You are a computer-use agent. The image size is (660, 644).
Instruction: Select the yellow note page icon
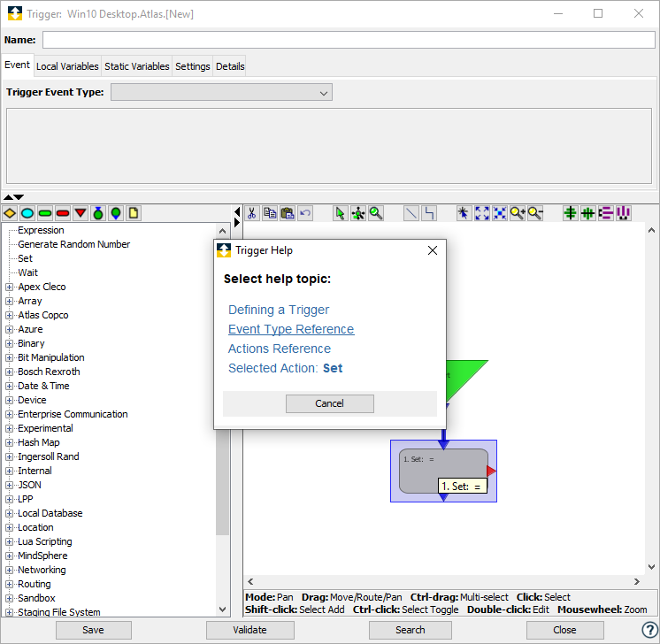click(134, 213)
